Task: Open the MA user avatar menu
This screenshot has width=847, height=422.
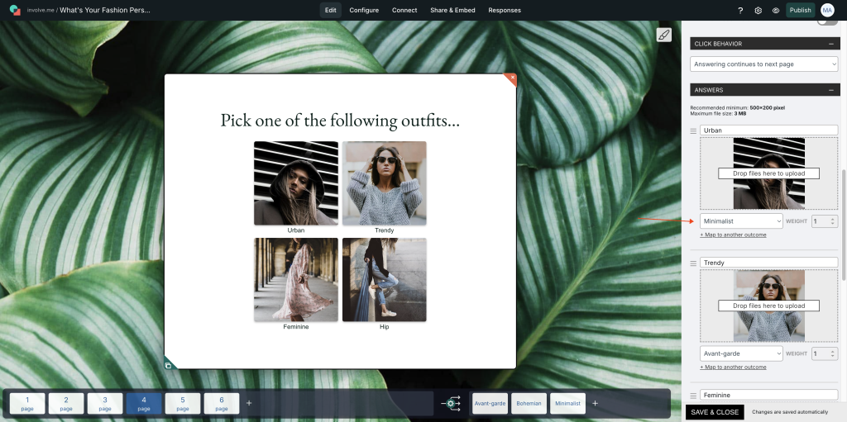Action: click(x=827, y=10)
